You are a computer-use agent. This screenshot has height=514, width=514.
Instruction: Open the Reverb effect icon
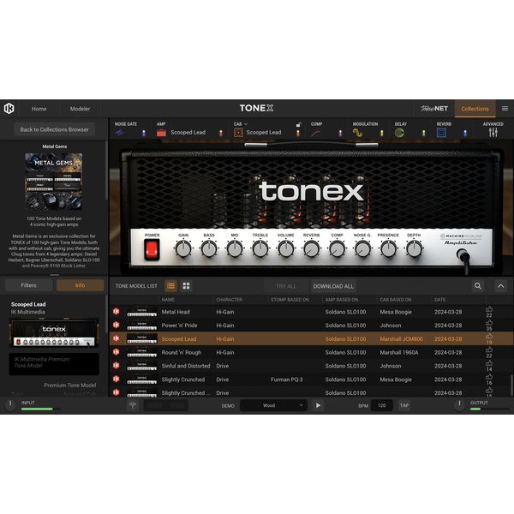point(441,133)
